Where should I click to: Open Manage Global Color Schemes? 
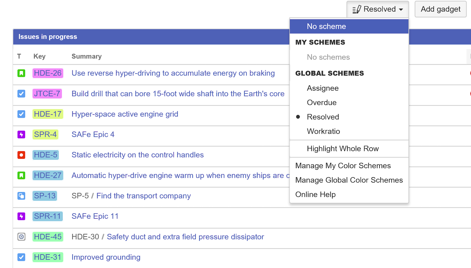[349, 180]
